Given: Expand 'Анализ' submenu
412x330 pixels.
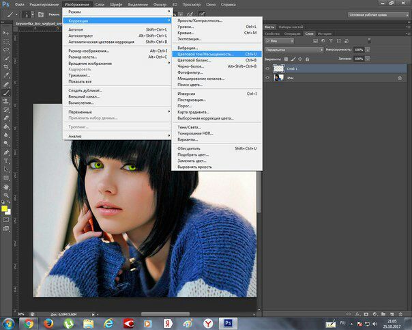Looking at the screenshot, I should click(x=117, y=136).
